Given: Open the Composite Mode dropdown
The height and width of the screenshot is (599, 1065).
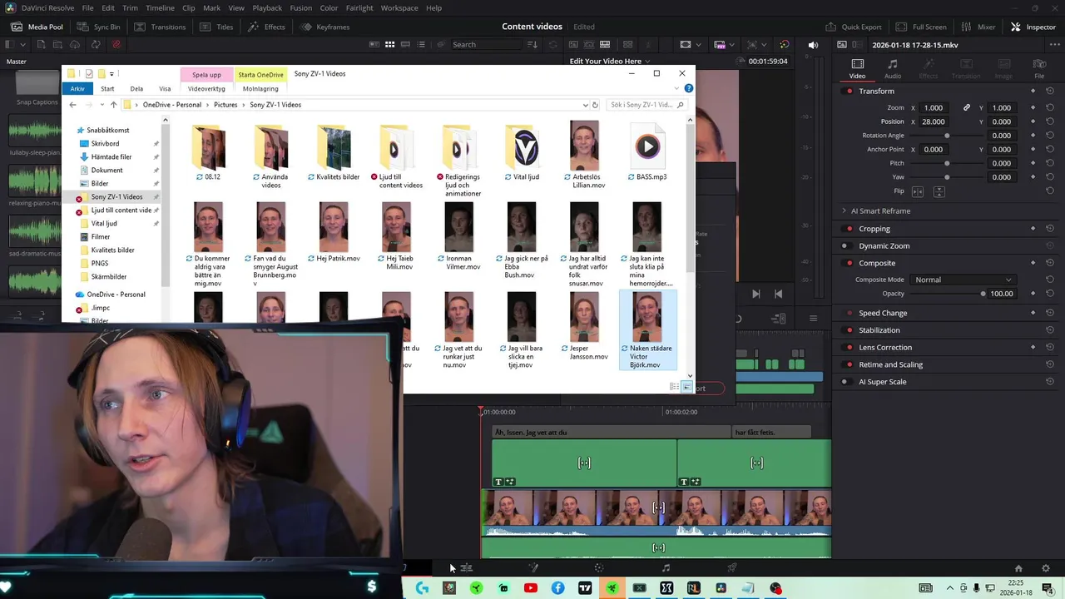Looking at the screenshot, I should pyautogui.click(x=963, y=280).
